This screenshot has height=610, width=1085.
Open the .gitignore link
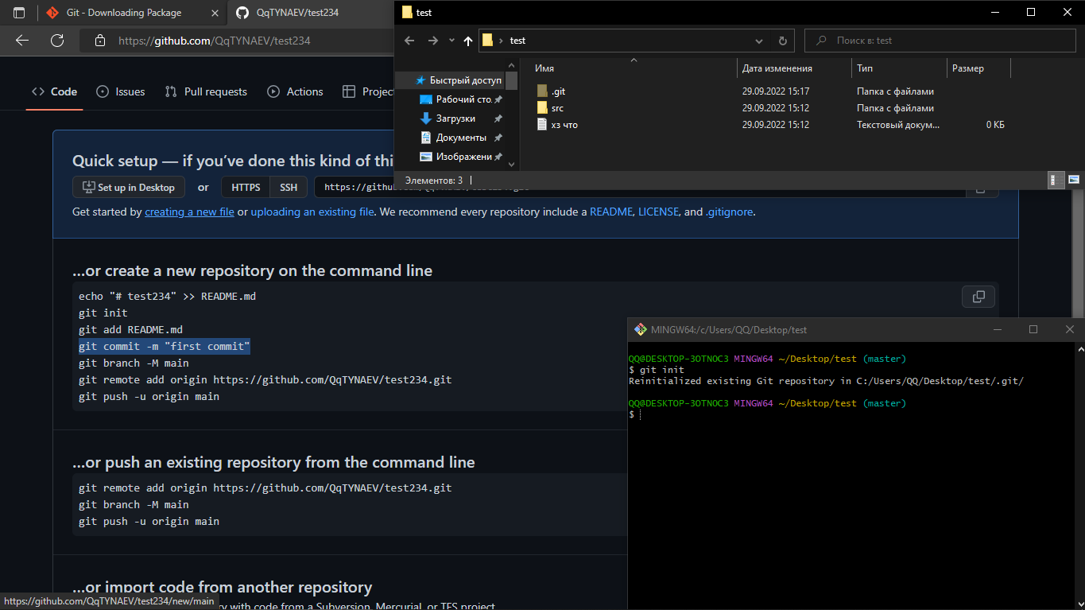[729, 212]
